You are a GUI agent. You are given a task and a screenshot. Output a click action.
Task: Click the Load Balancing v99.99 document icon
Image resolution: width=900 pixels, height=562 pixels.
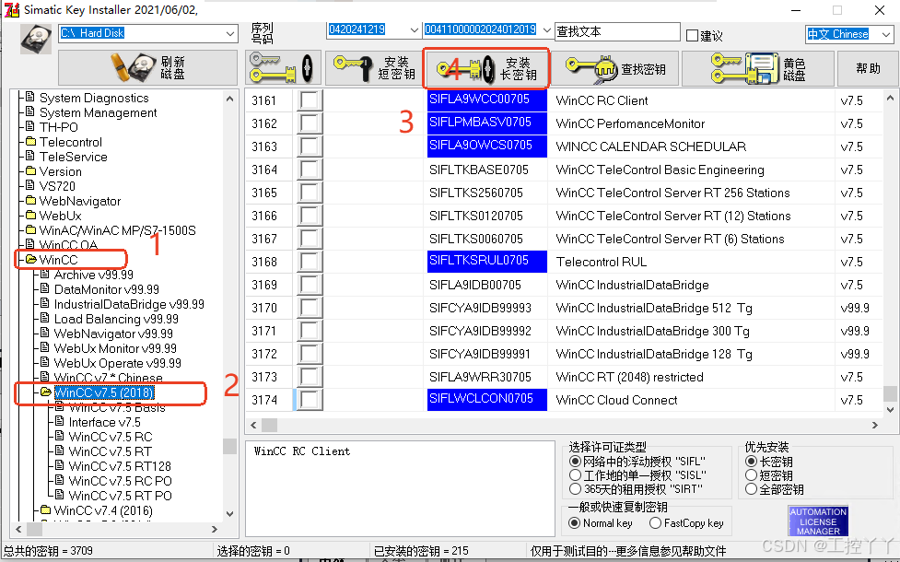point(45,318)
